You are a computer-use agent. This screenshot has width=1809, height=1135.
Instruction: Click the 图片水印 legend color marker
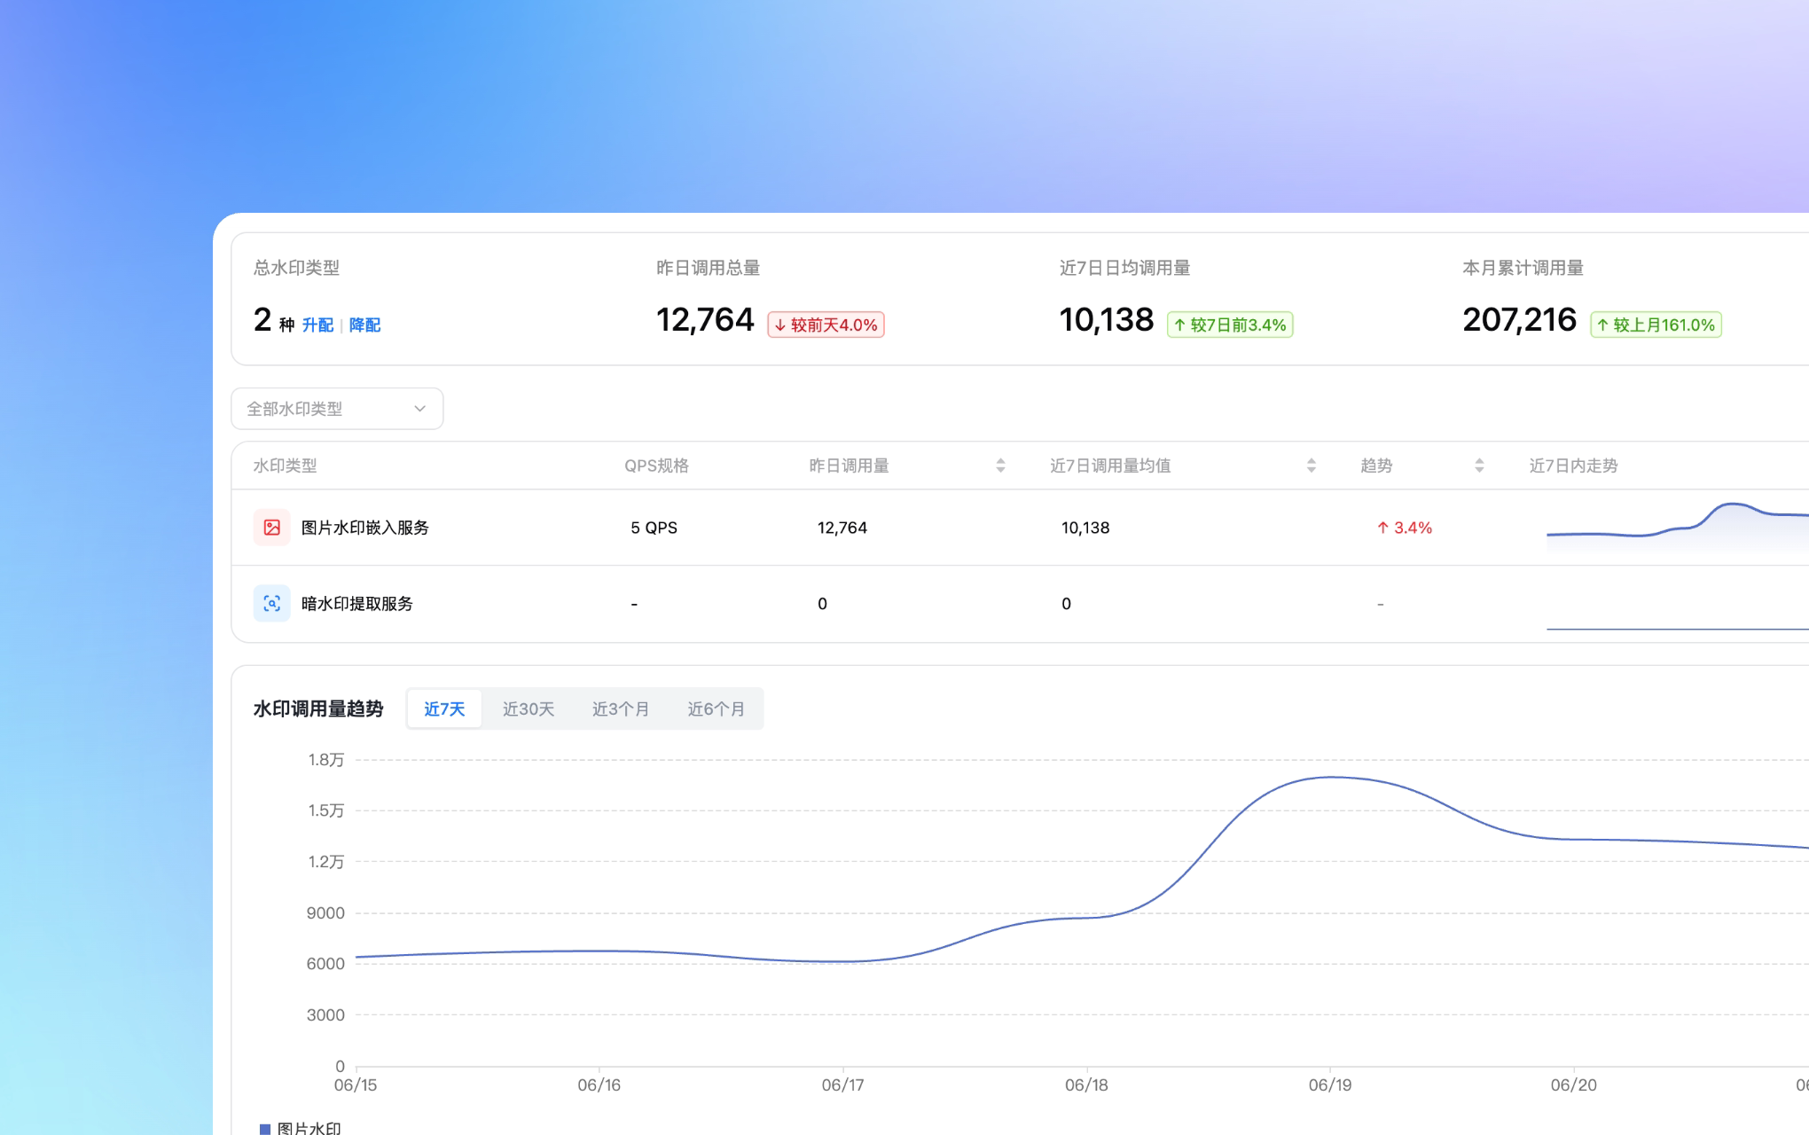(x=264, y=1129)
